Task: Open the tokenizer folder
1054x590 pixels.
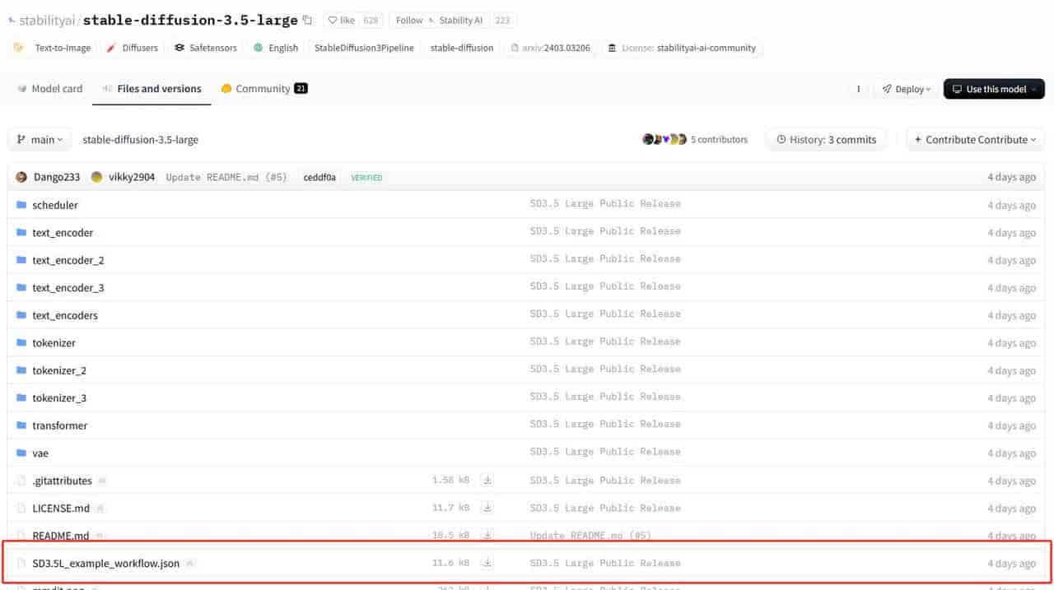Action: [x=54, y=343]
